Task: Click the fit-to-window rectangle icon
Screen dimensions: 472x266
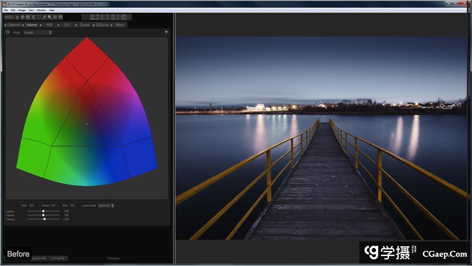Action: [55, 17]
